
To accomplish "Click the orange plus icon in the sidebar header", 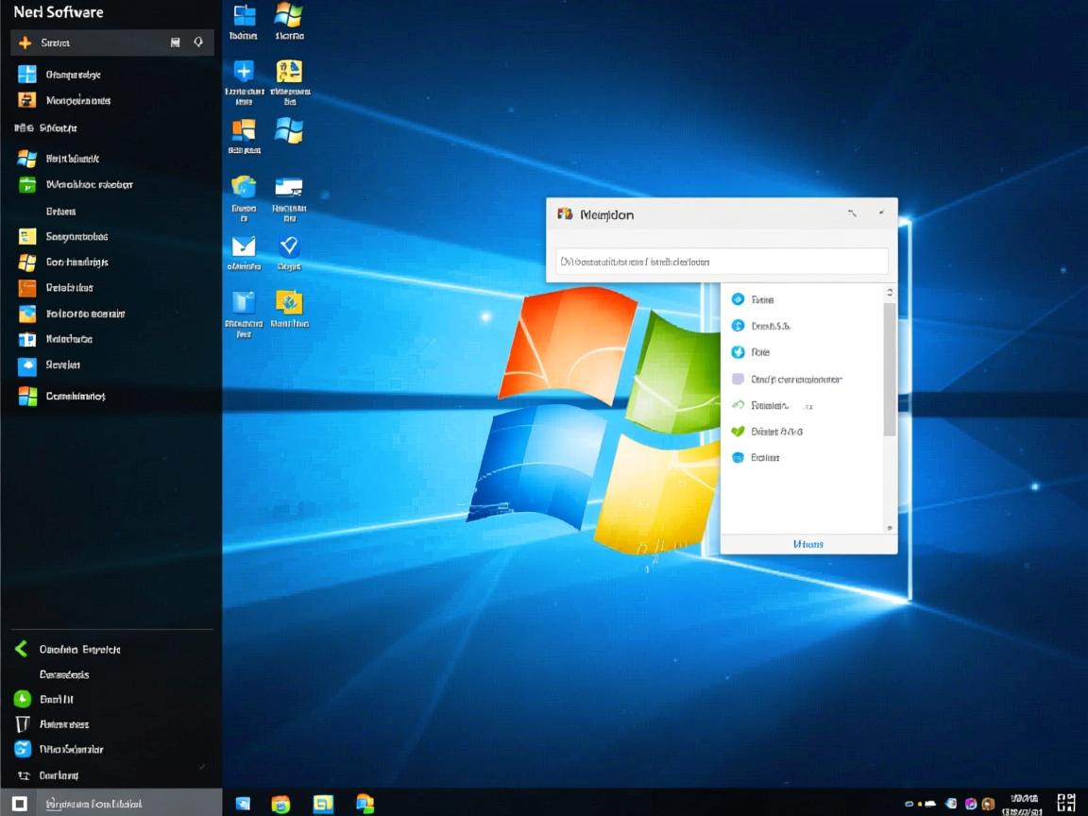I will [25, 42].
